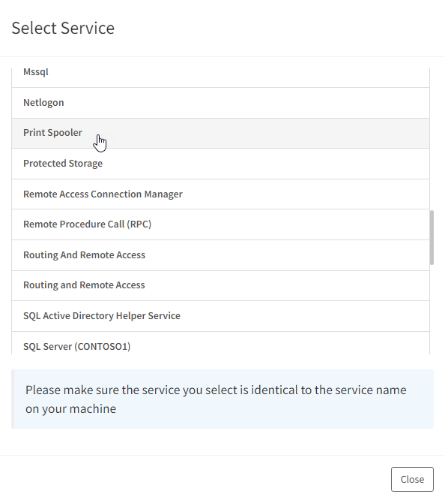Click scrollbar track above the thumb

click(432, 138)
